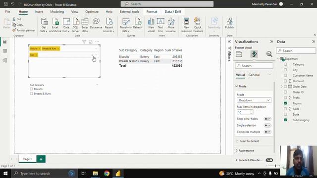The image size is (317, 178).
Task: Collapse the Data pane
Action: [x=314, y=42]
